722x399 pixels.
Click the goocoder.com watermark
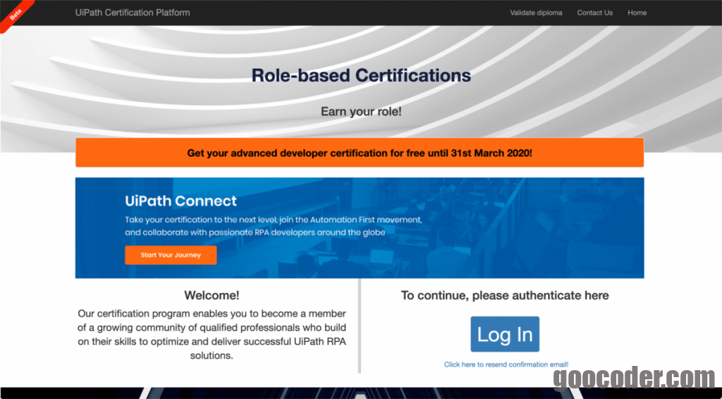pos(633,379)
